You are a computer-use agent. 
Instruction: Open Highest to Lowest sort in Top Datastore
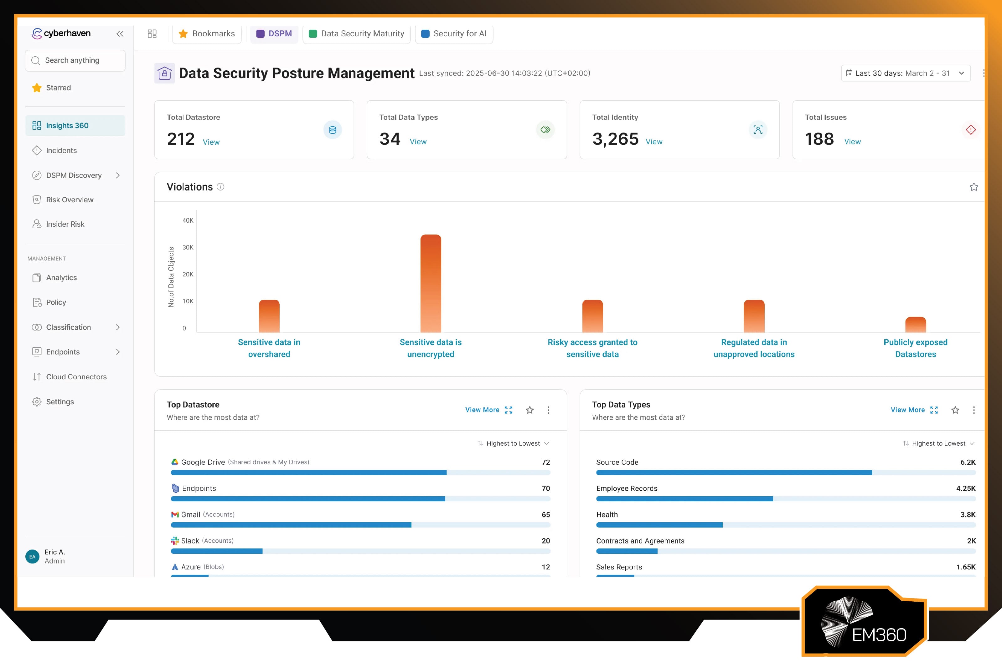click(x=512, y=443)
